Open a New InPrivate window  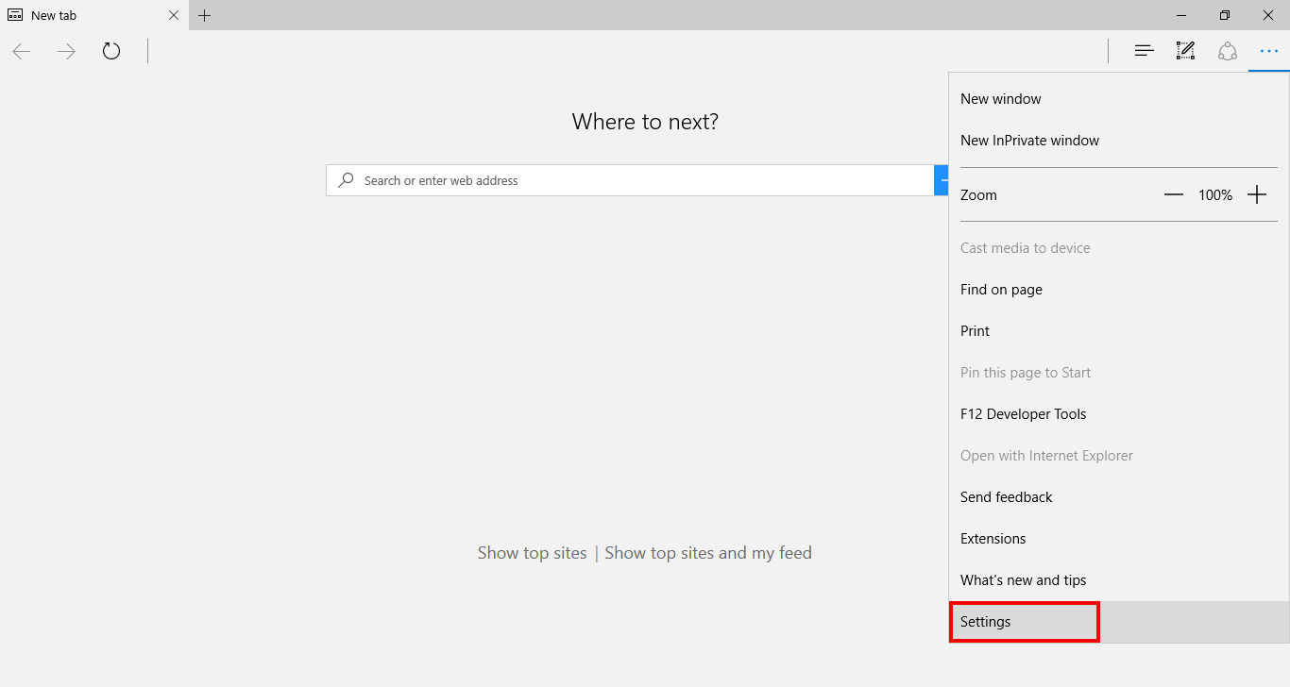click(1119, 141)
